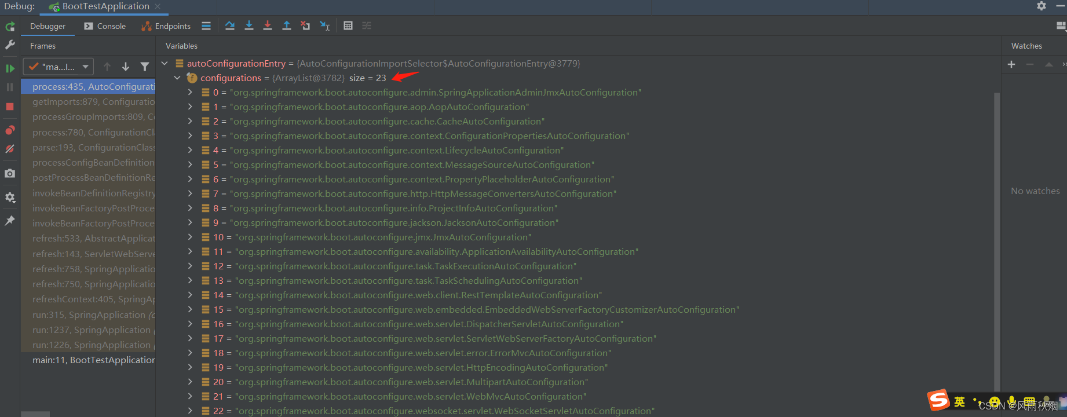Viewport: 1067px width, 417px height.
Task: Expand element 7 HttpMessageConvertersAutoConfiguration
Action: tap(190, 193)
